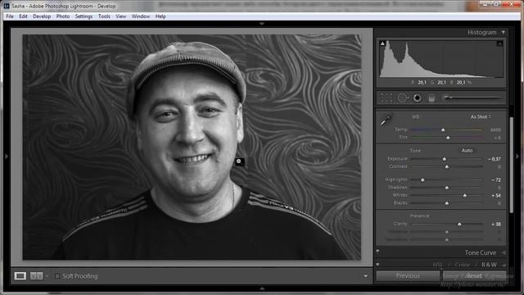Expand the HSL / Color / B&W panel triangle
Viewport: 524px width, 295px height.
[x=504, y=265]
